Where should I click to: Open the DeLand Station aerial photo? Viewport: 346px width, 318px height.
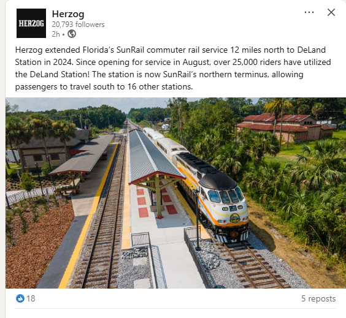[175, 193]
